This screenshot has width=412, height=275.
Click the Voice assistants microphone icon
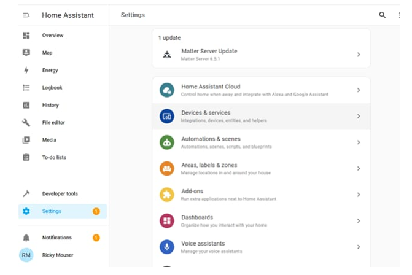pos(167,247)
